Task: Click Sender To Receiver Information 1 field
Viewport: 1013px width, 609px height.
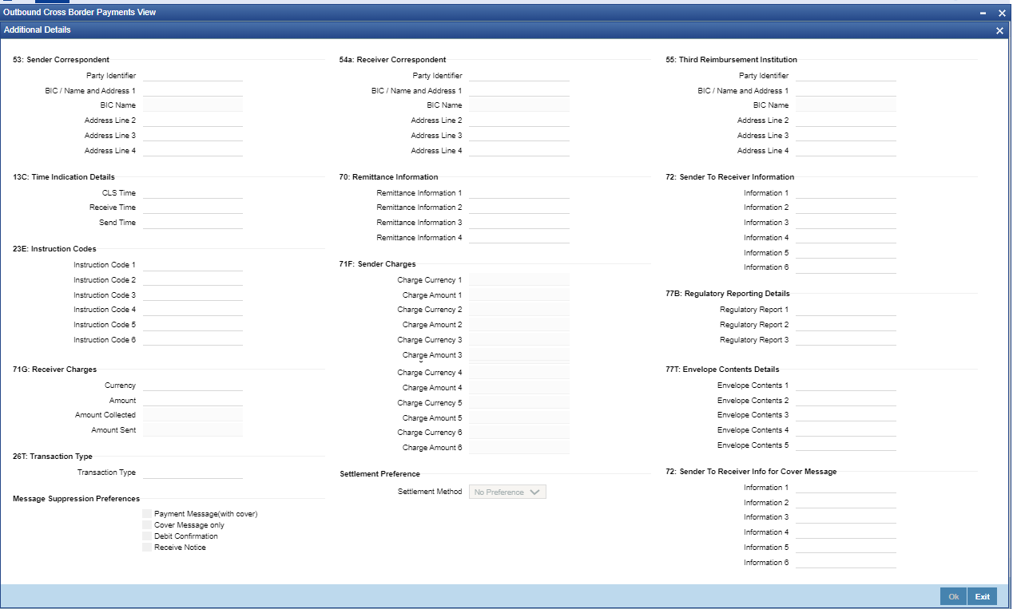Action: [846, 192]
